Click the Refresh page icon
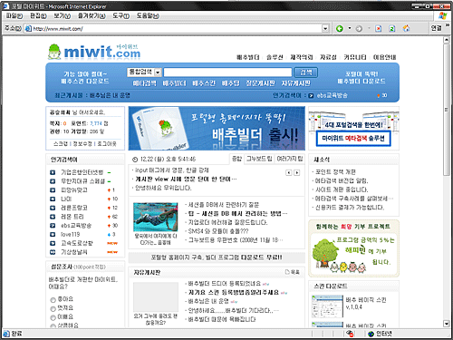The image size is (453, 340). point(392,28)
